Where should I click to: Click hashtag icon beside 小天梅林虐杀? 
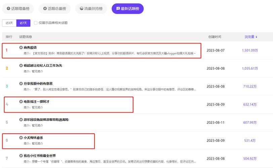click(x=21, y=137)
